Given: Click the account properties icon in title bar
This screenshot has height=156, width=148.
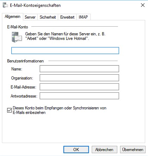Looking at the screenshot, I should pos(5,5).
